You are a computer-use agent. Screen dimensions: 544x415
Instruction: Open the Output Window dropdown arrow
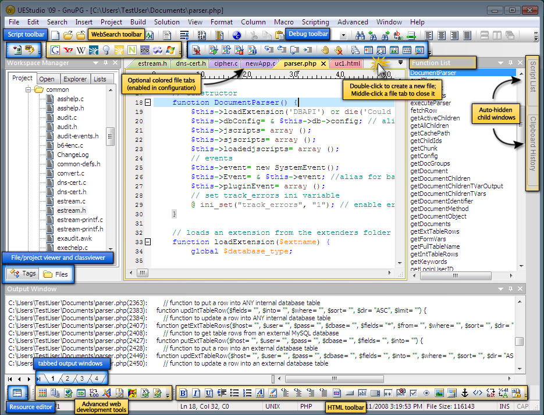500,289
